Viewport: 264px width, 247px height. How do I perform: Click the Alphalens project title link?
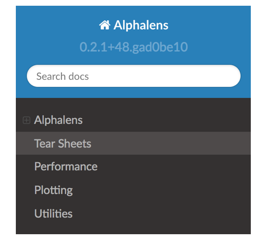click(x=140, y=25)
